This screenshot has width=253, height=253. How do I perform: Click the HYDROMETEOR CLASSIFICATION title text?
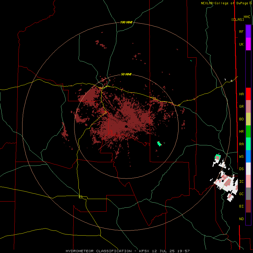pos(99,251)
